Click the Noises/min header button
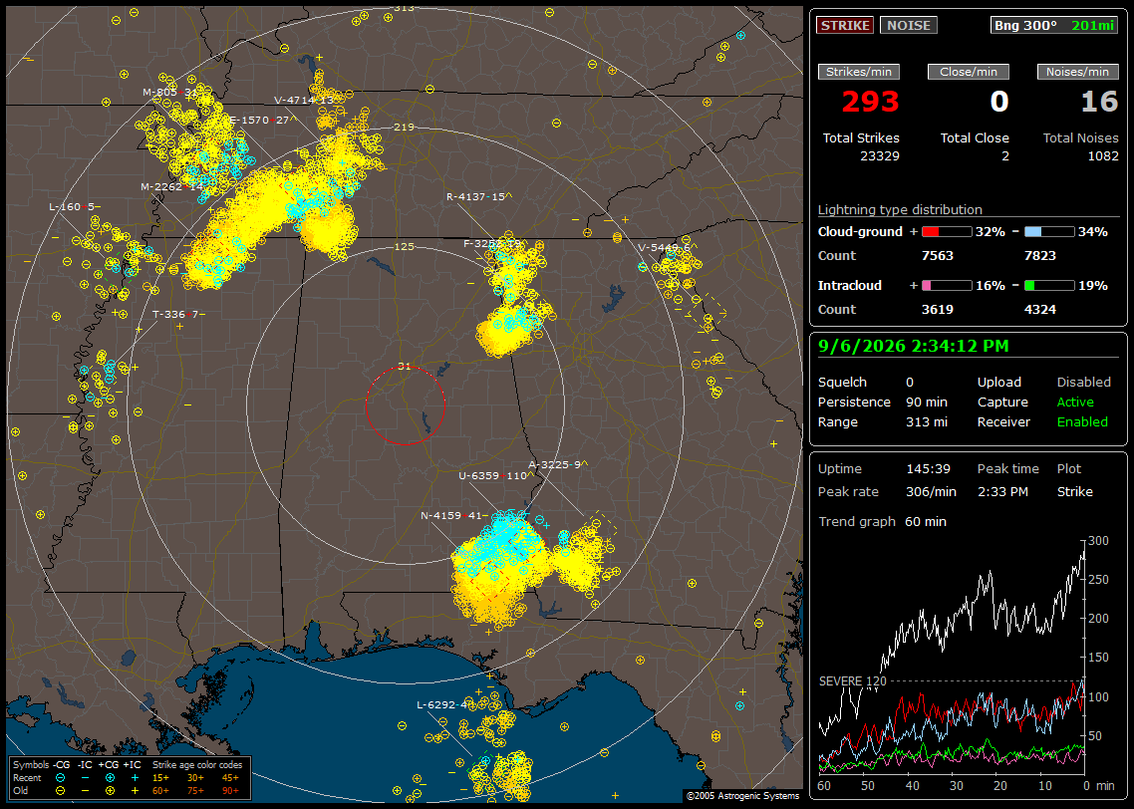This screenshot has width=1134, height=809. point(1077,72)
